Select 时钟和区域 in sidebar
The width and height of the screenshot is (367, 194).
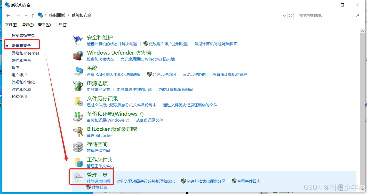pos(21,89)
